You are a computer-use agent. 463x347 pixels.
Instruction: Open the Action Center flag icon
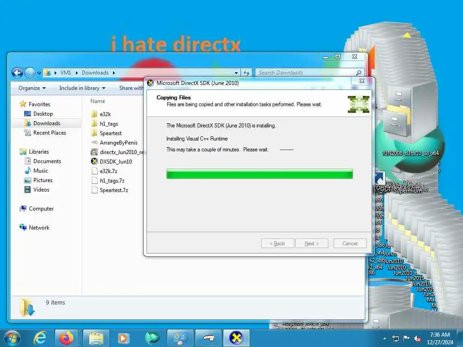[x=406, y=338]
